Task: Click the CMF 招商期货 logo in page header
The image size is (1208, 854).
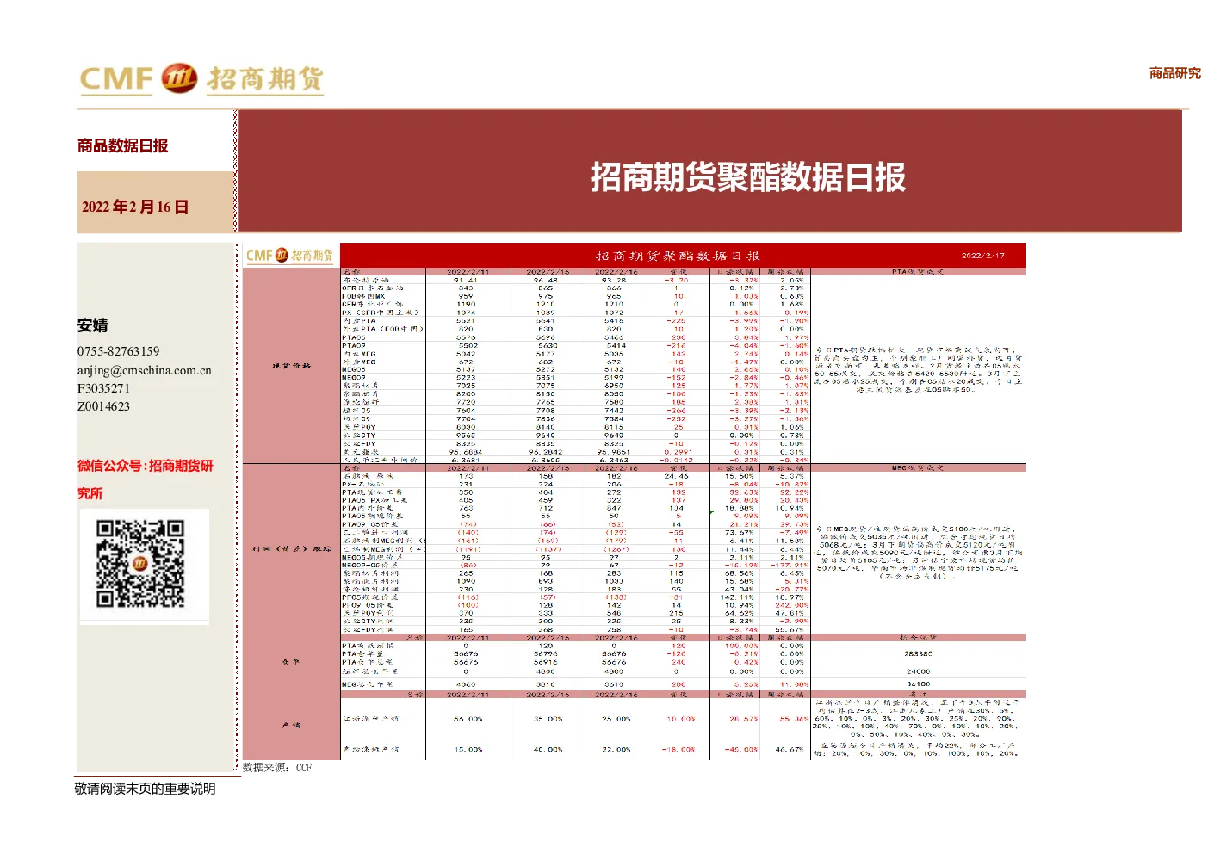Action: click(x=201, y=79)
